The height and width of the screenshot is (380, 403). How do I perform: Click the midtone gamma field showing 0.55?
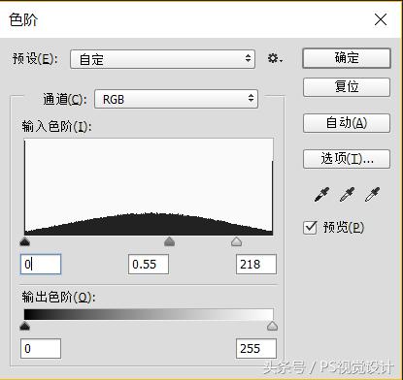(149, 265)
